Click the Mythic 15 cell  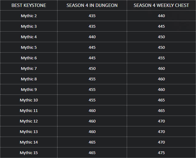[x=29, y=153]
